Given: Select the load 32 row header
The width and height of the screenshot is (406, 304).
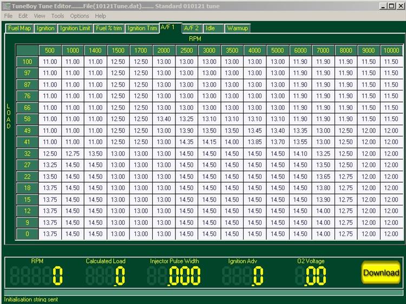Looking at the screenshot, I should point(27,153).
